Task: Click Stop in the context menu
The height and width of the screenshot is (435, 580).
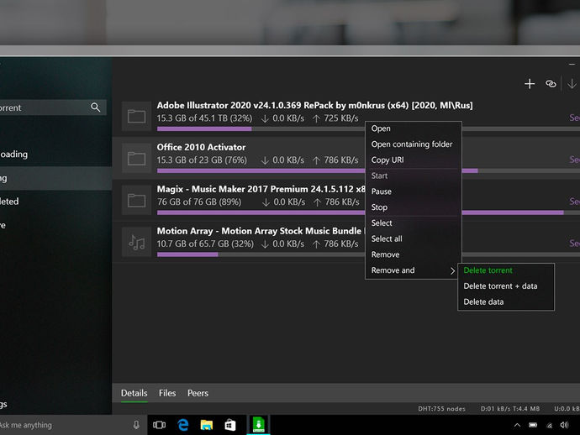Action: pyautogui.click(x=414, y=207)
